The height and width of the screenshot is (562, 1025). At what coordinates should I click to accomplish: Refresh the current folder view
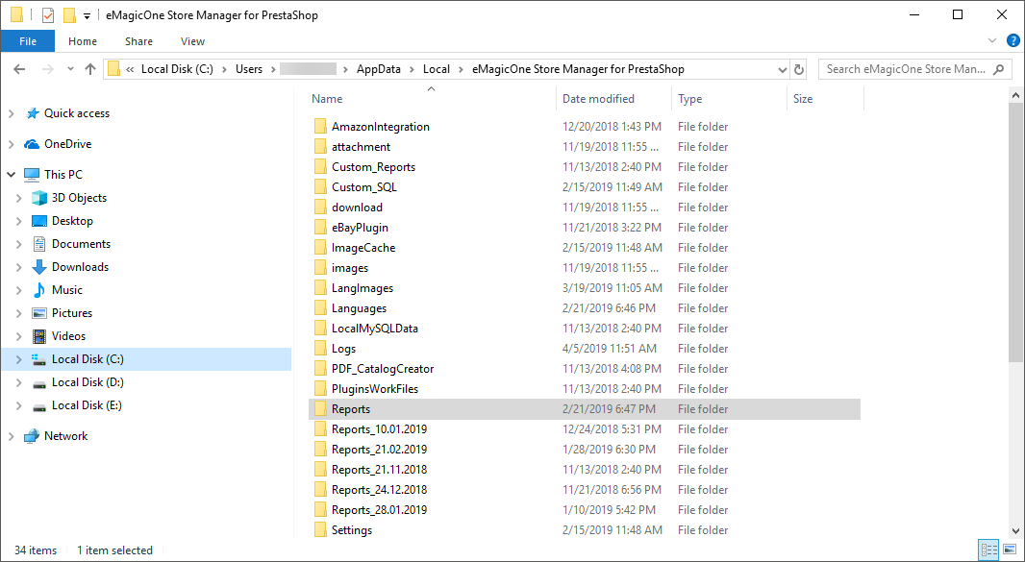[798, 69]
